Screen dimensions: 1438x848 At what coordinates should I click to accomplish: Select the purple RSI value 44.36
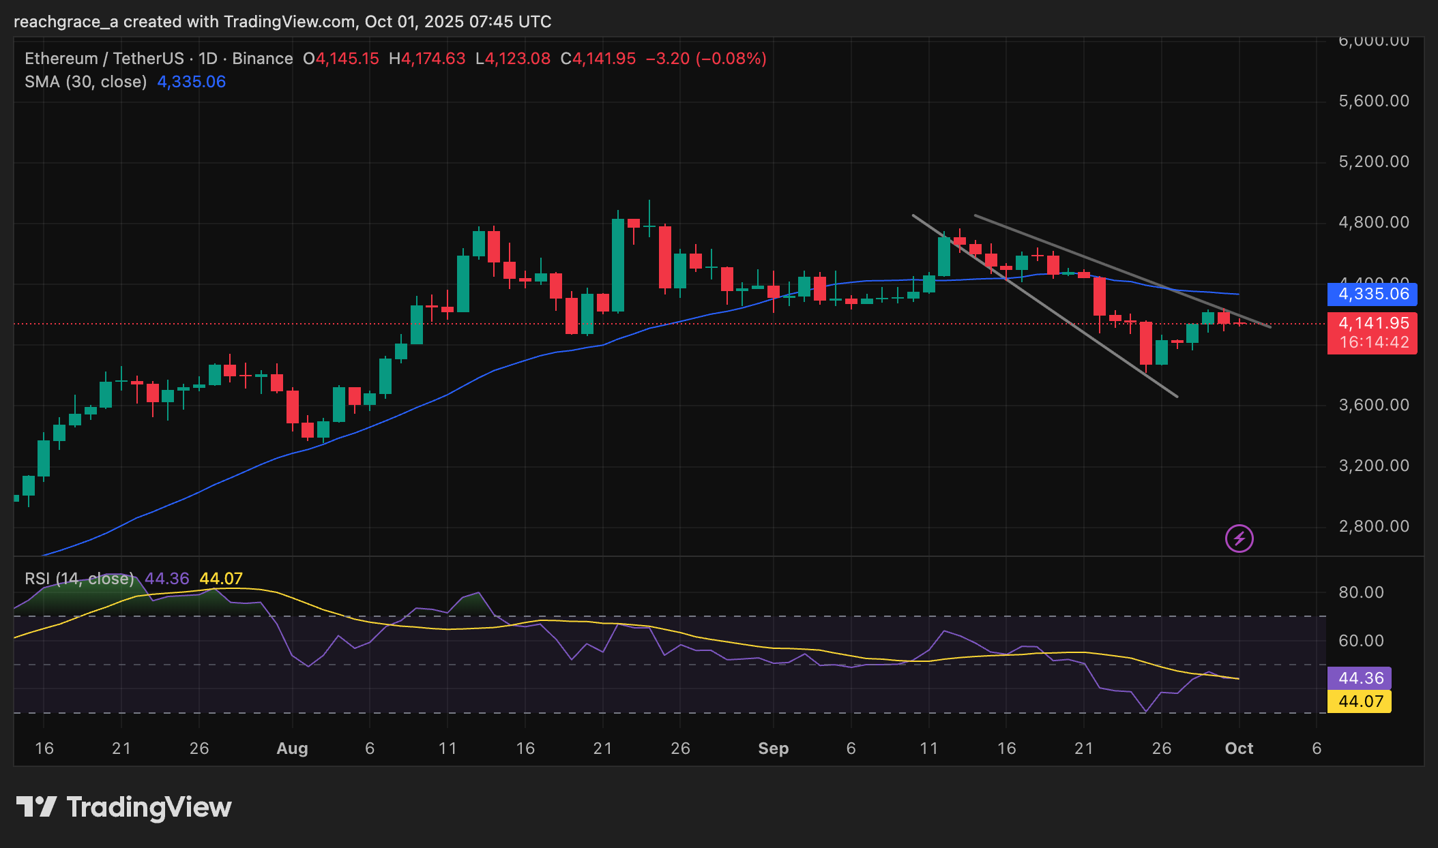[166, 578]
